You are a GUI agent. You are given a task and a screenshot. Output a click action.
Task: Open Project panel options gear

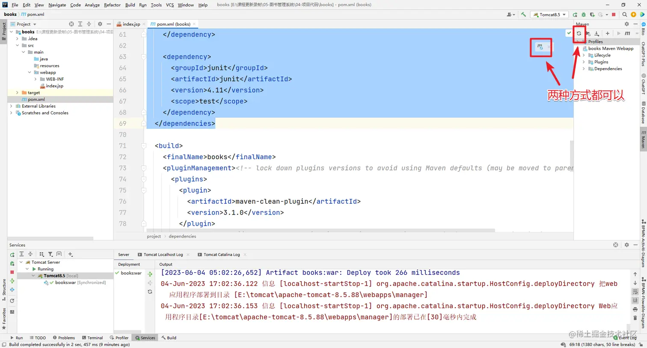pyautogui.click(x=100, y=24)
